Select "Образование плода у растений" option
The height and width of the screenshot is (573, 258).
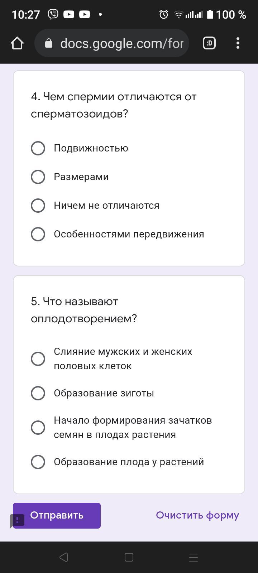(38, 462)
